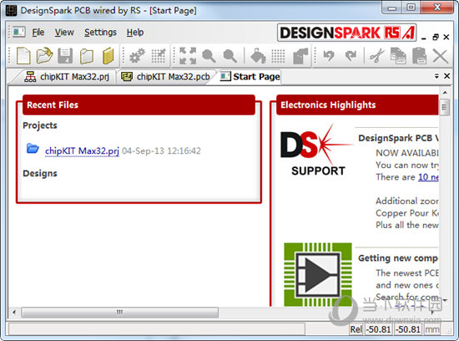Click the Paste clipboard icon
This screenshot has height=341, width=459.
pyautogui.click(x=420, y=55)
